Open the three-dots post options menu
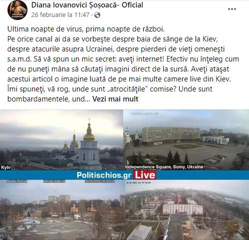Image resolution: width=249 pixels, height=240 pixels. [232, 9]
